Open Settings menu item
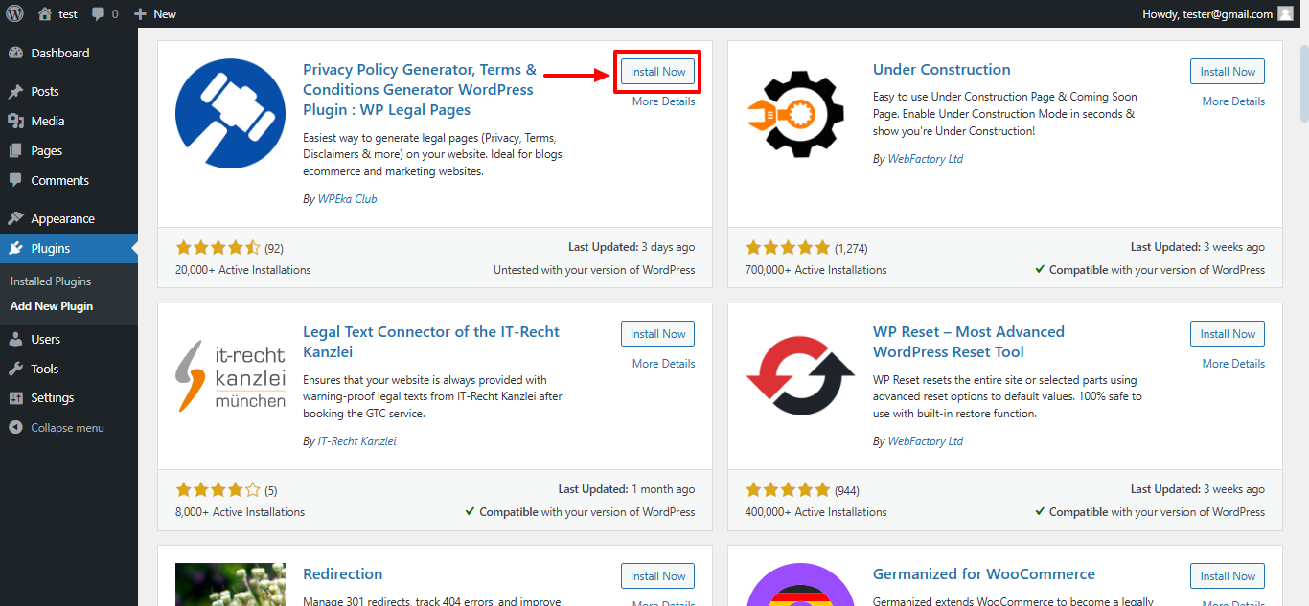Image resolution: width=1309 pixels, height=606 pixels. click(x=69, y=397)
